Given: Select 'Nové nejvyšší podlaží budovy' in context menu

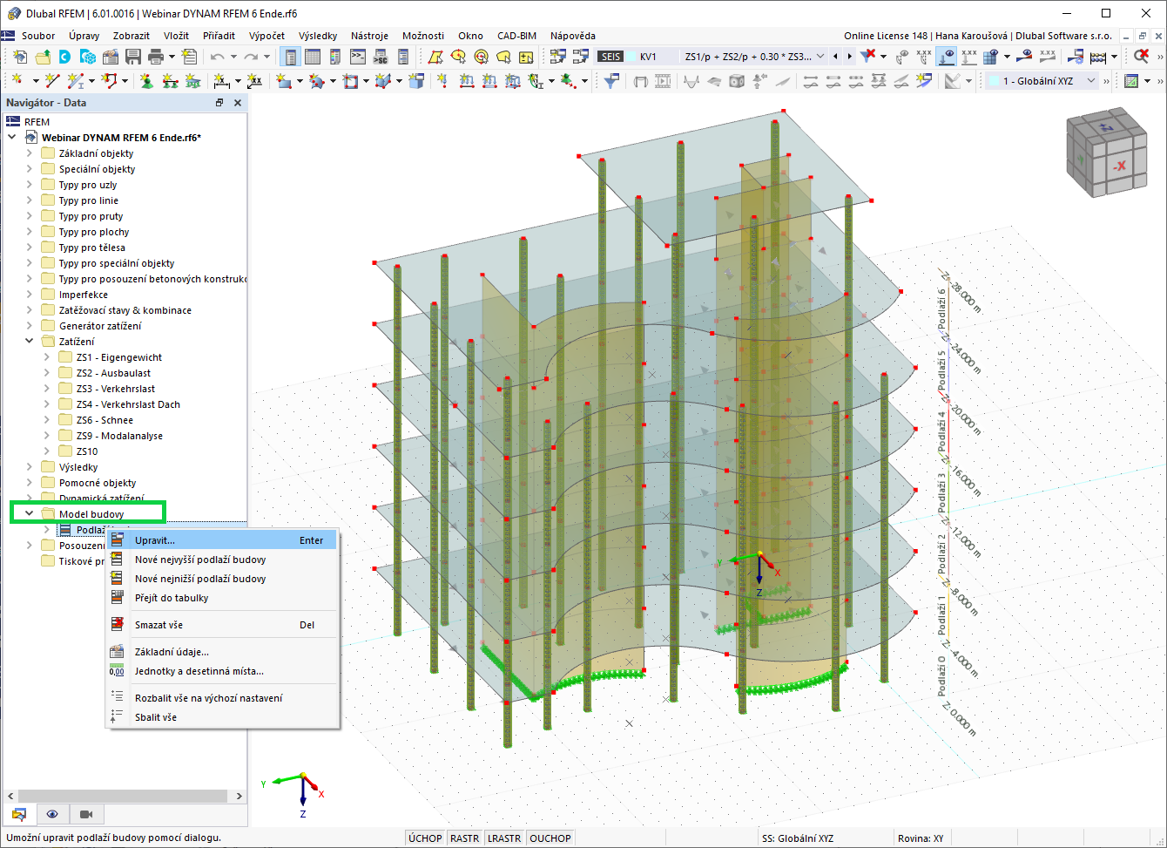Looking at the screenshot, I should [222, 560].
